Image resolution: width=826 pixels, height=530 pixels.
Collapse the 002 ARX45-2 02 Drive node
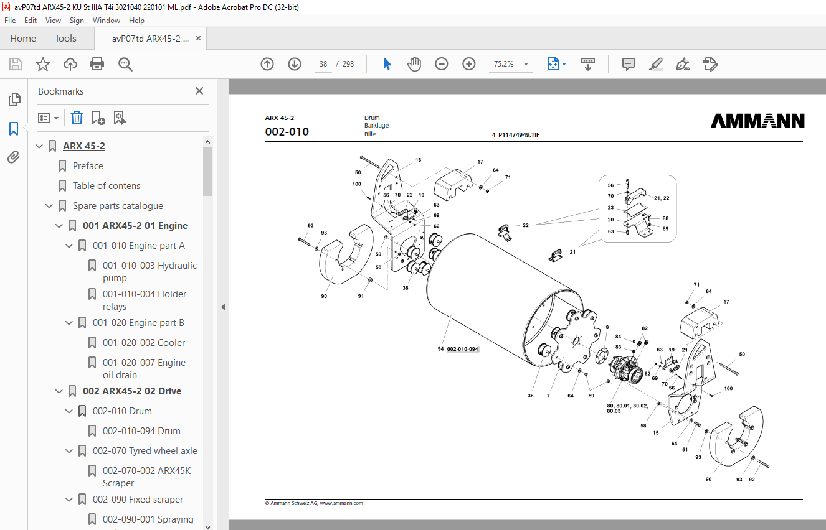pyautogui.click(x=59, y=391)
